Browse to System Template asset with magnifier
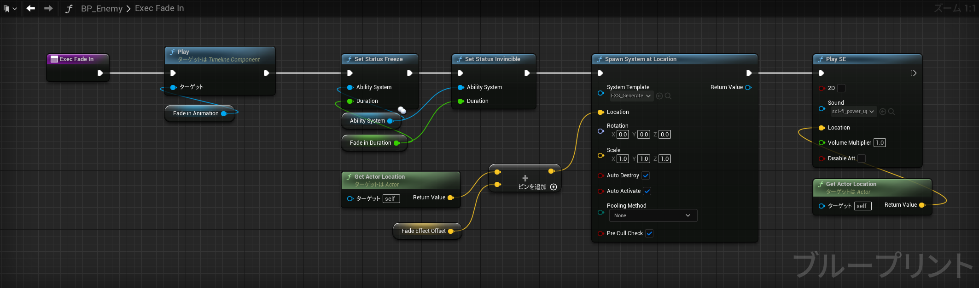This screenshot has width=979, height=288. [x=668, y=96]
